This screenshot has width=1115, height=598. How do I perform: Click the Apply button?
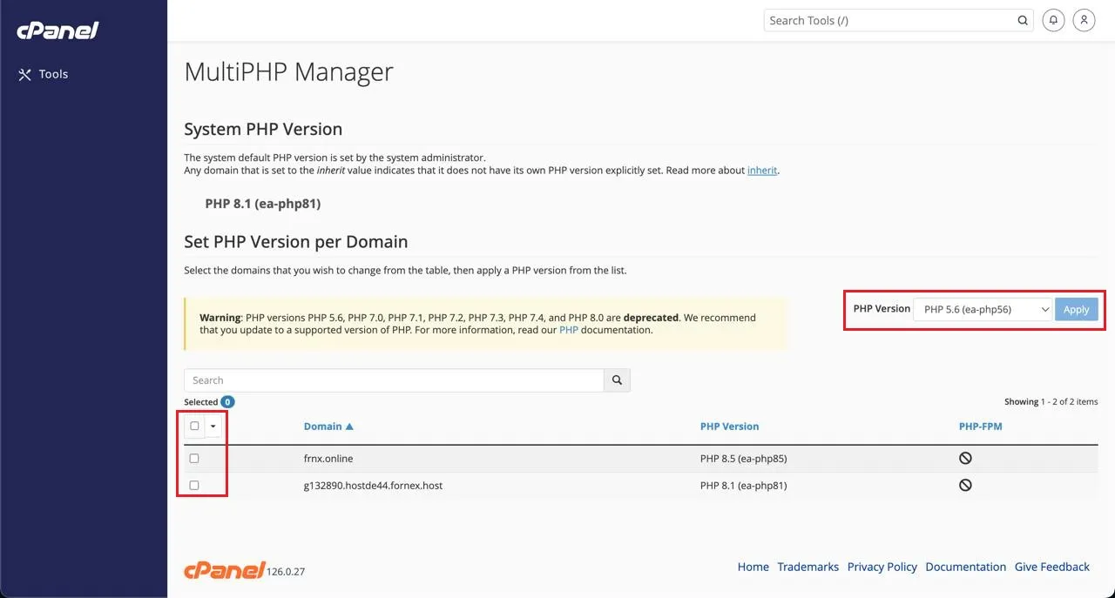1076,309
